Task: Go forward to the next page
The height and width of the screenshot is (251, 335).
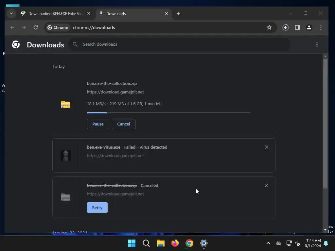Action: pyautogui.click(x=24, y=27)
